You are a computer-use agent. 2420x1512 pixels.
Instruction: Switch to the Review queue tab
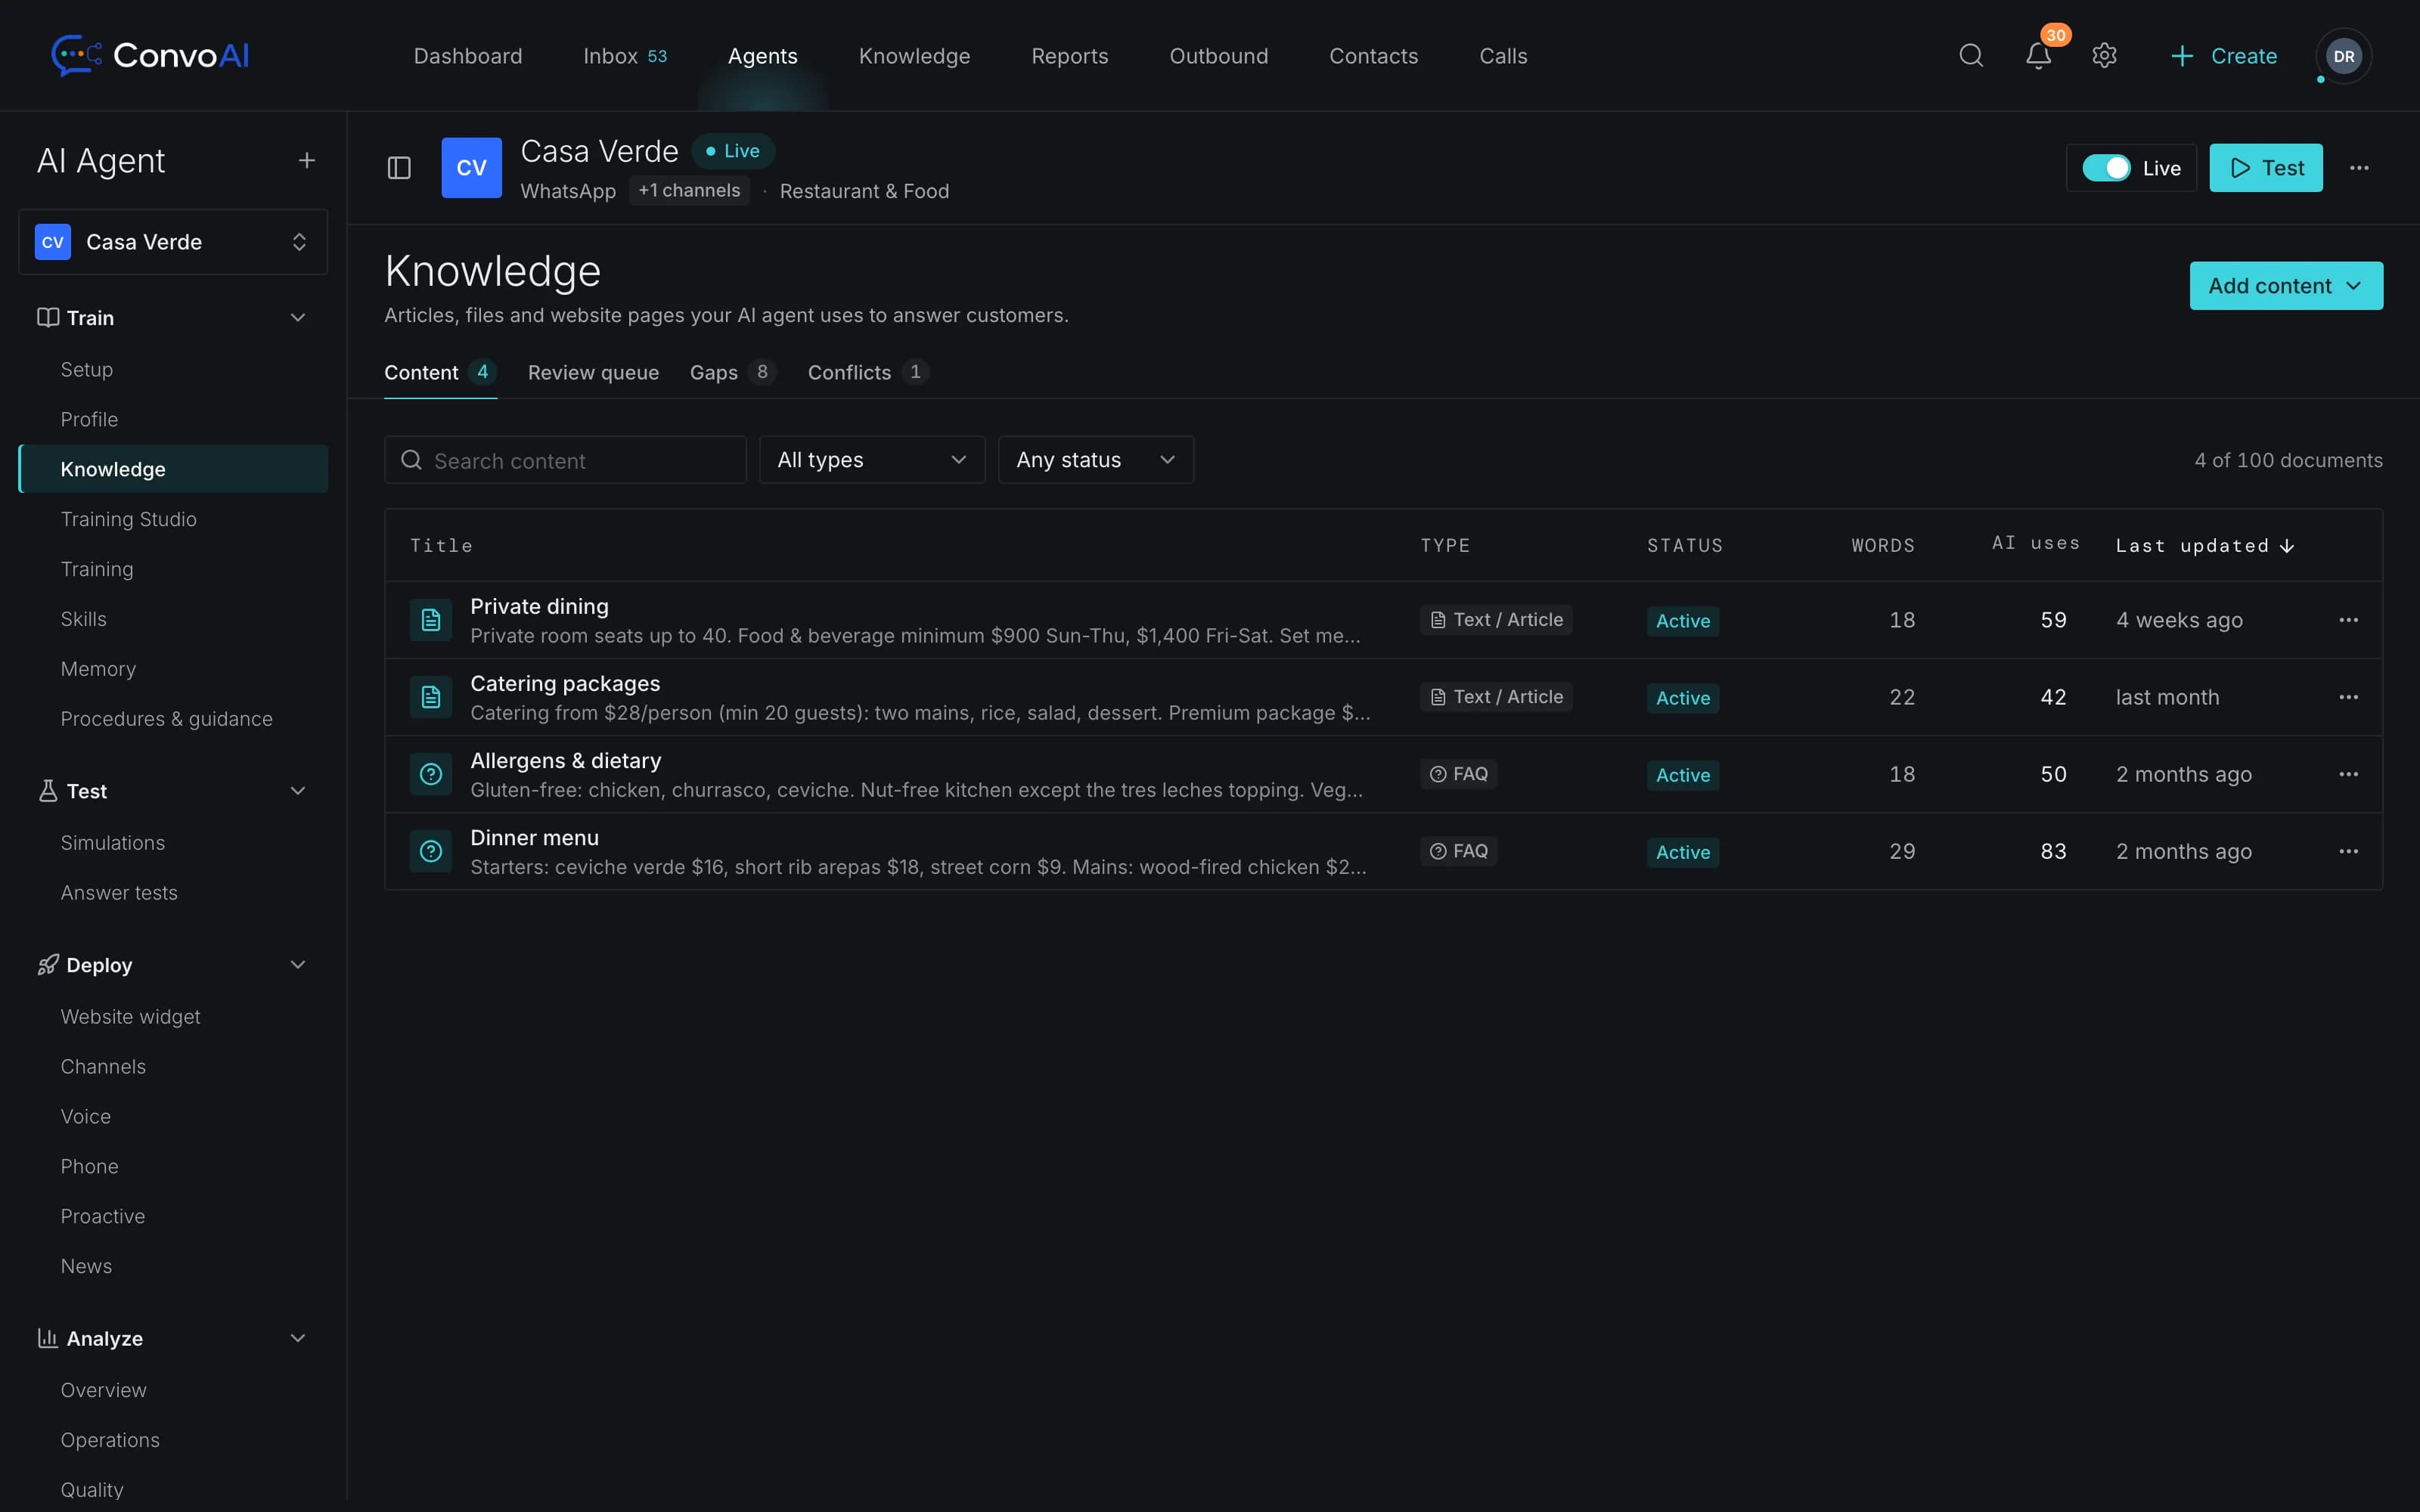pos(593,373)
